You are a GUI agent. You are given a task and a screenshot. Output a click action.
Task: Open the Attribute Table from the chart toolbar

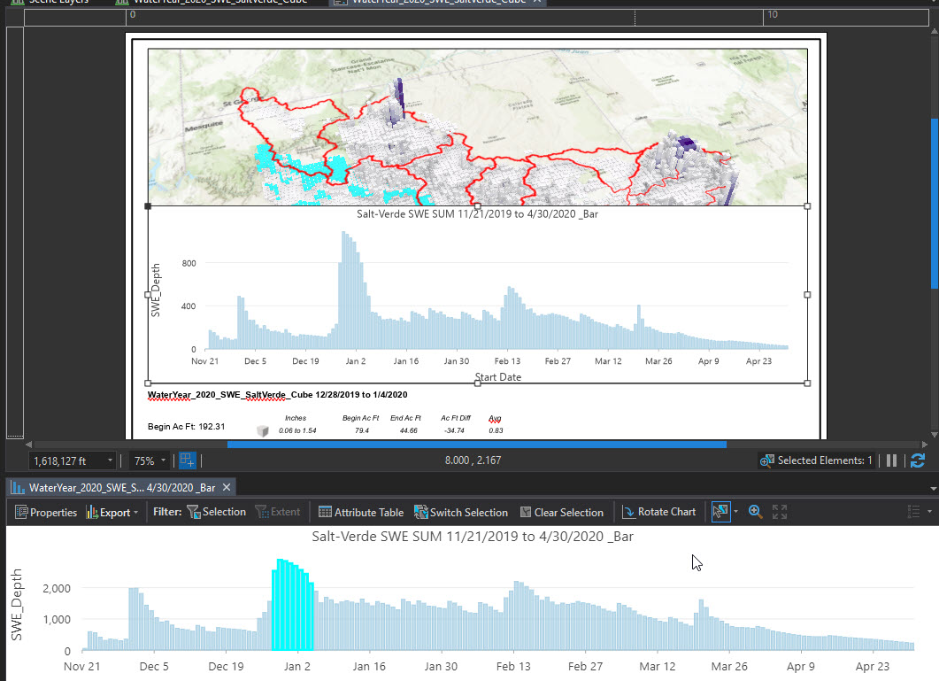361,512
